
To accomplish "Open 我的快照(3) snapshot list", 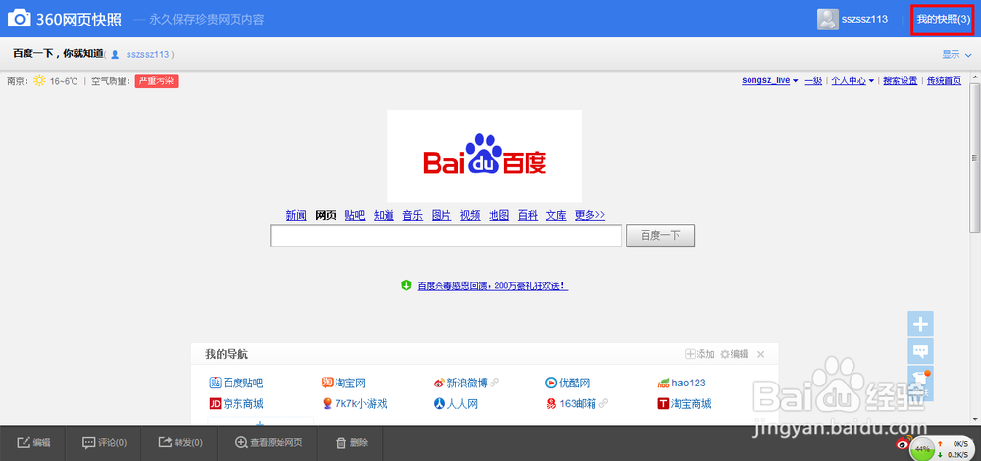I will coord(943,19).
